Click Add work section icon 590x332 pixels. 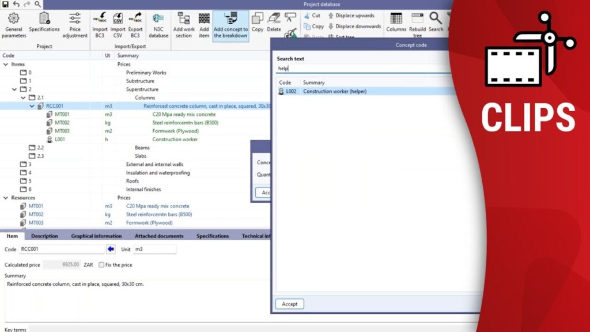click(183, 24)
